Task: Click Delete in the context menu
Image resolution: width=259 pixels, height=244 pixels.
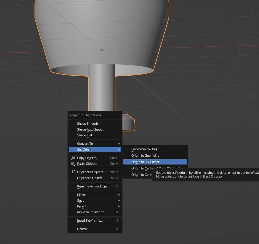Action: [95, 229]
